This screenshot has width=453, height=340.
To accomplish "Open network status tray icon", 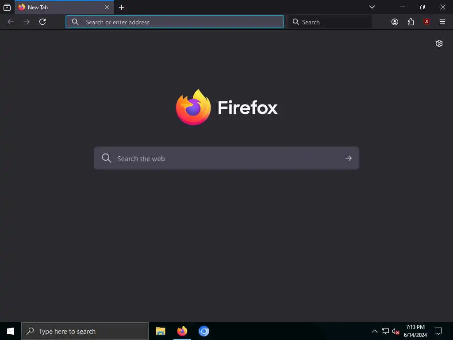I will [385, 331].
